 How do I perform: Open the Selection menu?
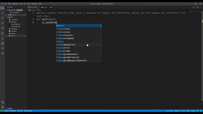pos(15,4)
